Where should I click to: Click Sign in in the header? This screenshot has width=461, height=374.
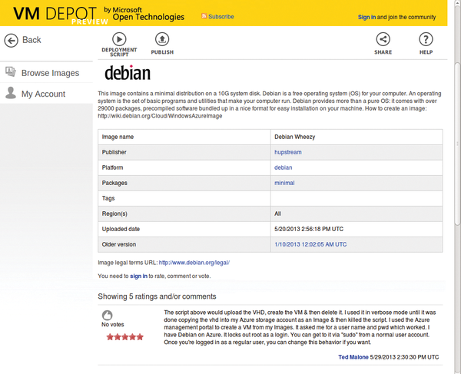(366, 17)
